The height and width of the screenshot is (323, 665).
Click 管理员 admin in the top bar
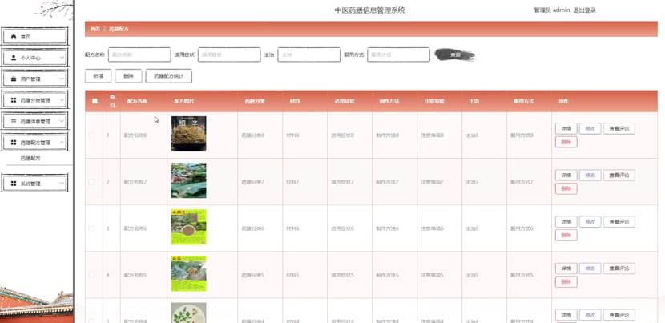[551, 10]
